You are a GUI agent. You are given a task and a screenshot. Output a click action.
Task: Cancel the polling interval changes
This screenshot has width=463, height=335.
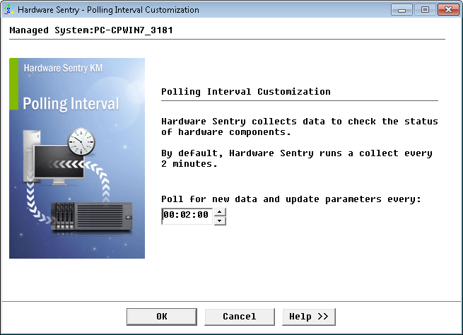[240, 317]
